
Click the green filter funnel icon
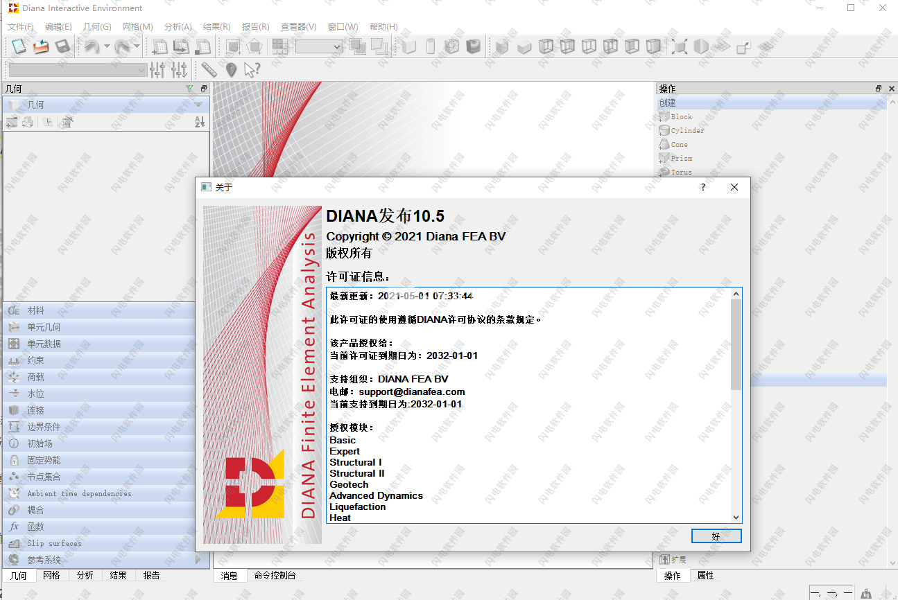189,89
